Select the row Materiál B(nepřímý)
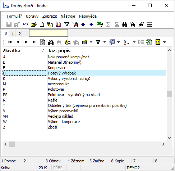The width and height of the screenshot is (175, 171). (84, 62)
